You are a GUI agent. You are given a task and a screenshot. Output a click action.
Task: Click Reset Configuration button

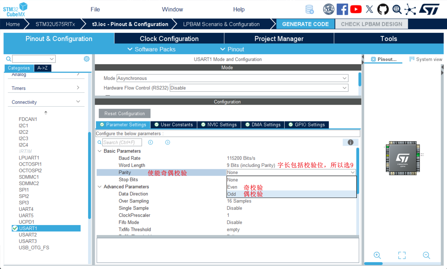[x=125, y=114]
